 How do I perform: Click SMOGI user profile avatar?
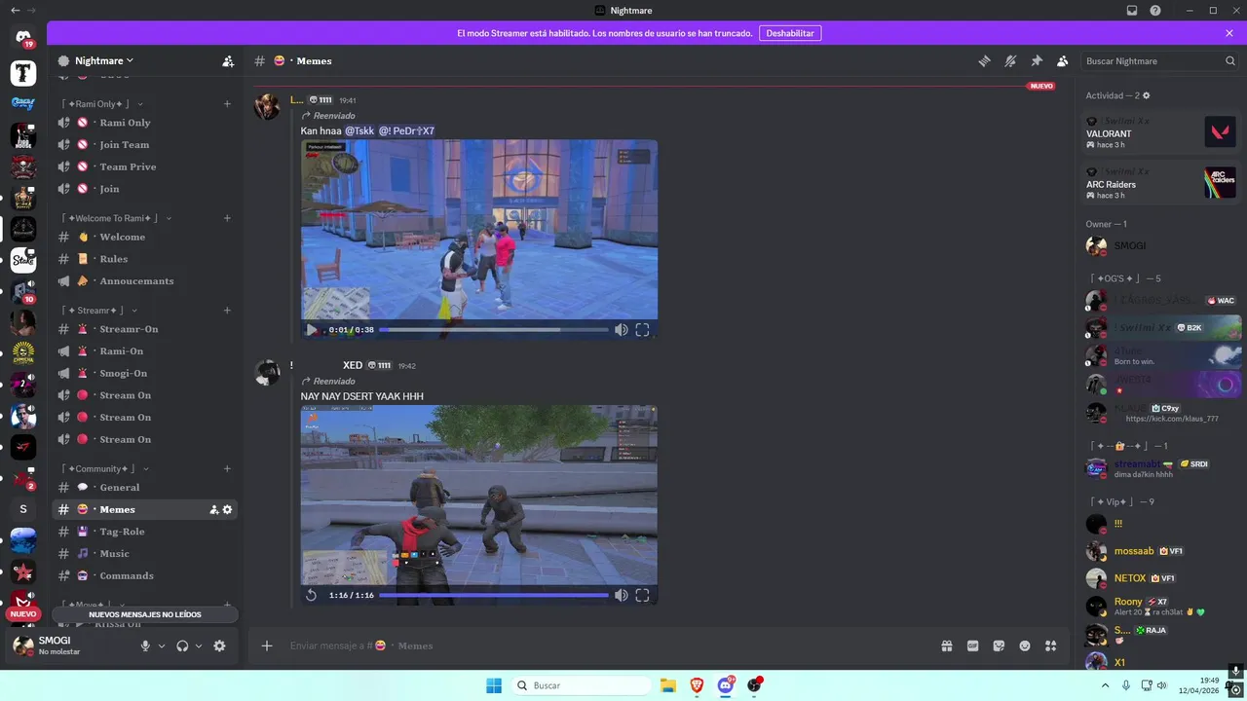point(22,646)
